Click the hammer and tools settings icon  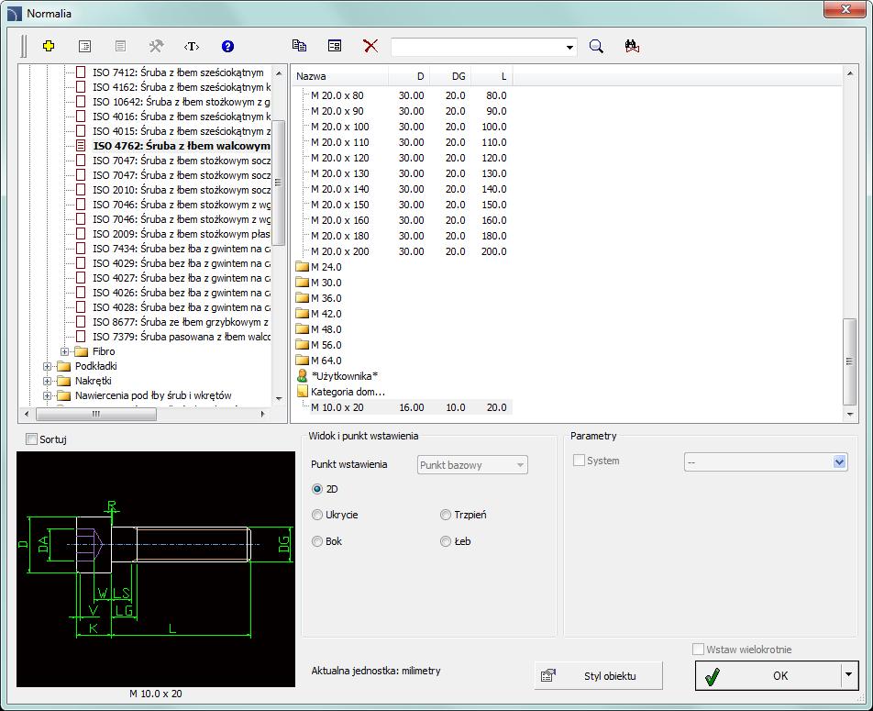point(156,46)
